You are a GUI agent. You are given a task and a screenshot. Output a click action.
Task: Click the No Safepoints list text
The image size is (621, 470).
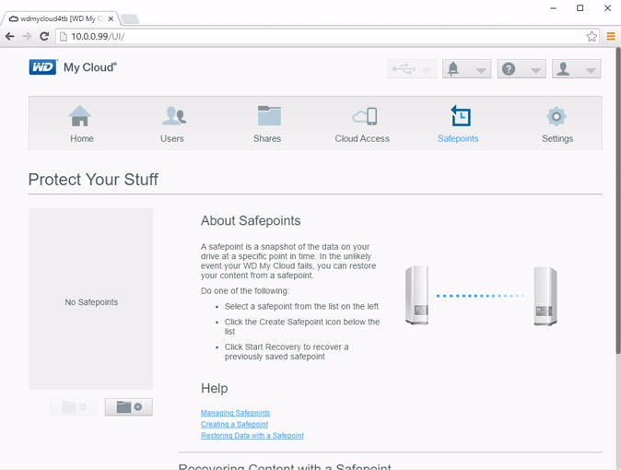click(x=91, y=302)
